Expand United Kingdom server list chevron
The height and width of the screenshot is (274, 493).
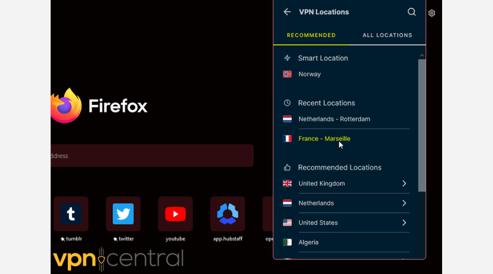tap(404, 184)
